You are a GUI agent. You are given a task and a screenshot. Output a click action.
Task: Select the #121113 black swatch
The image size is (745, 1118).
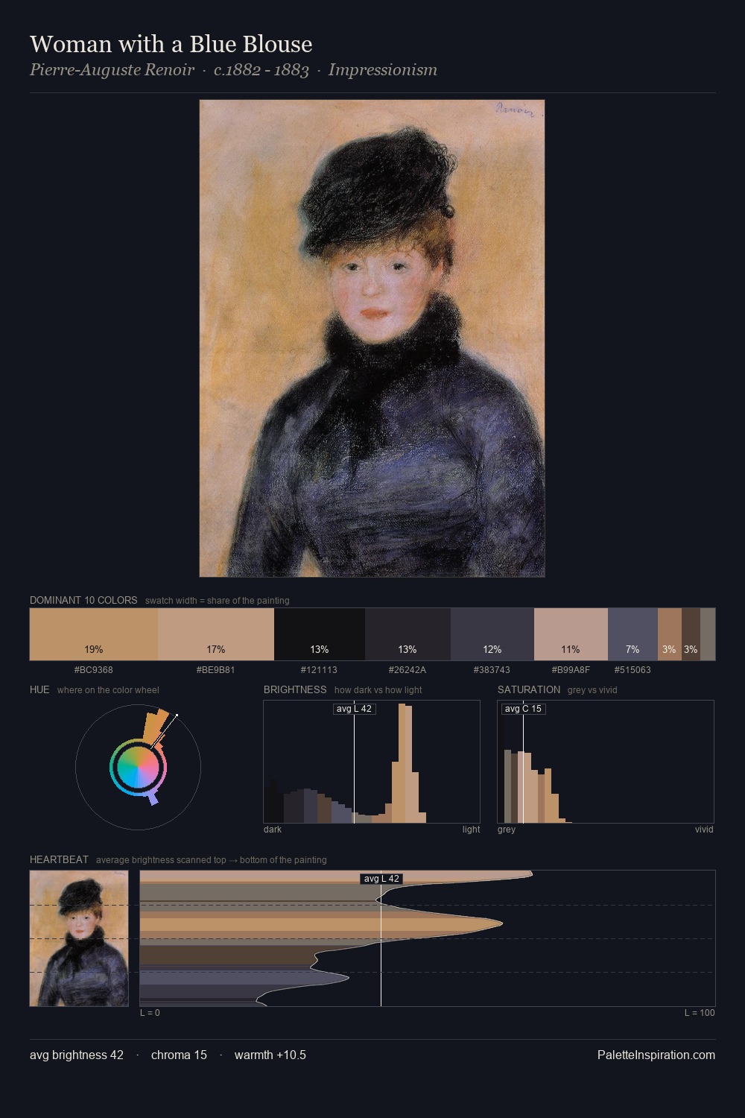[320, 634]
